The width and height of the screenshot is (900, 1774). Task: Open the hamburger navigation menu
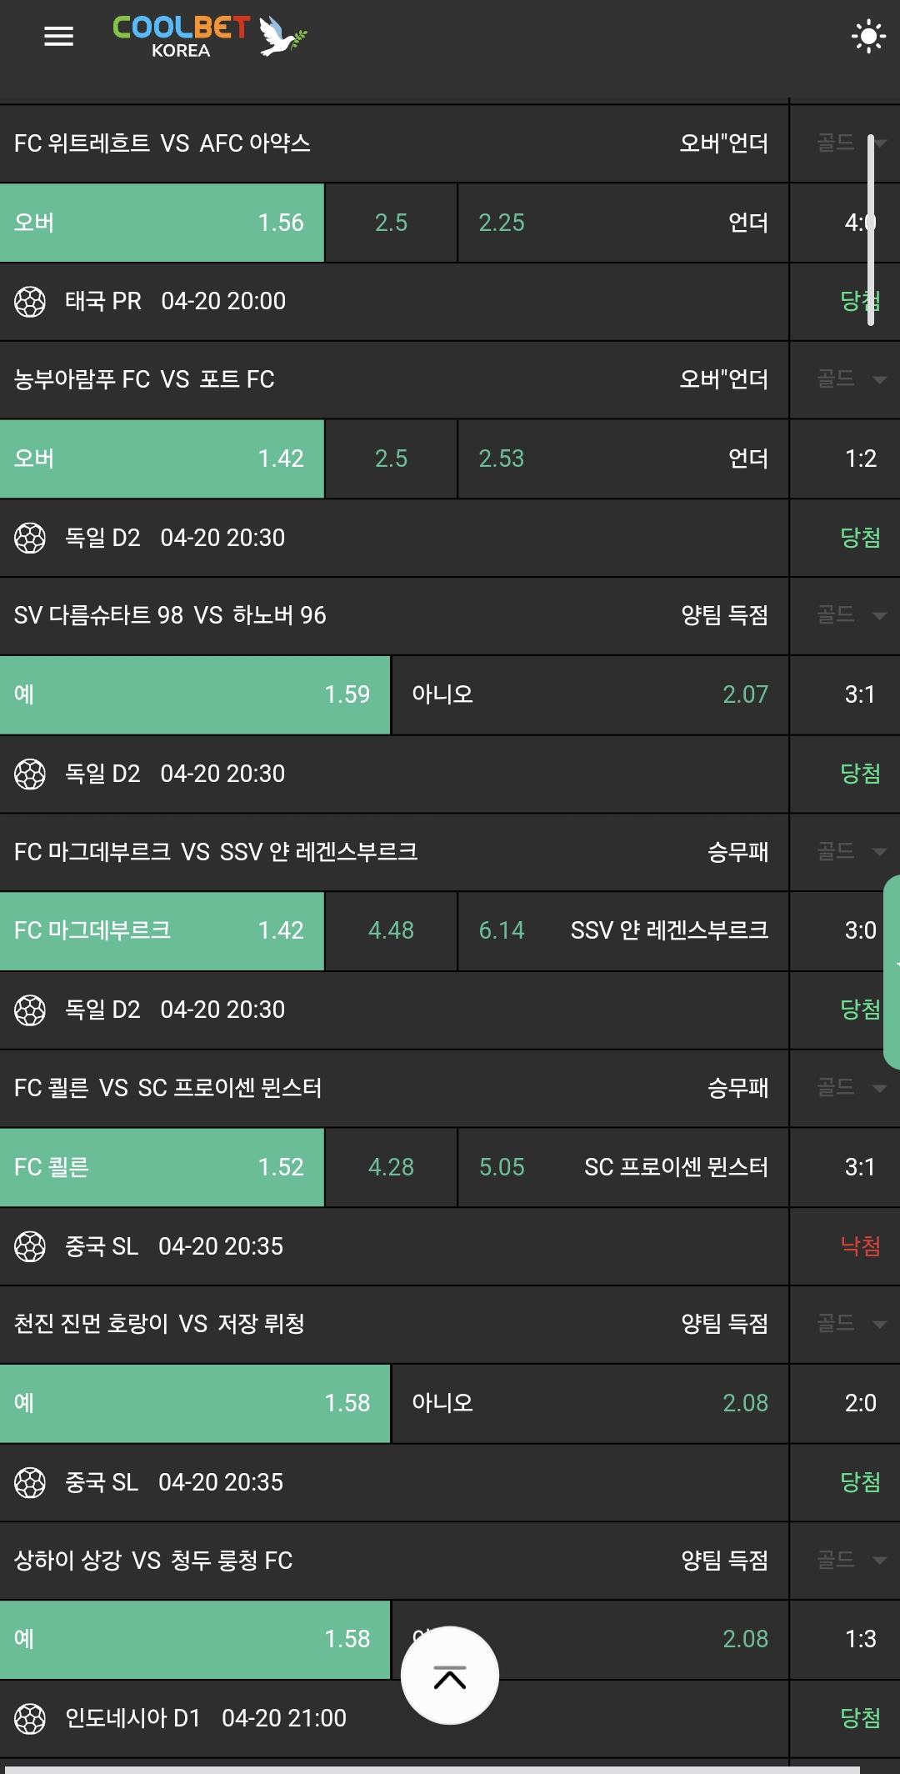[58, 36]
